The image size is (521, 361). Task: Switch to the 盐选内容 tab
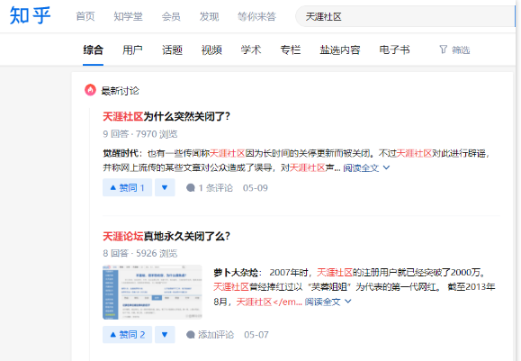click(x=340, y=50)
